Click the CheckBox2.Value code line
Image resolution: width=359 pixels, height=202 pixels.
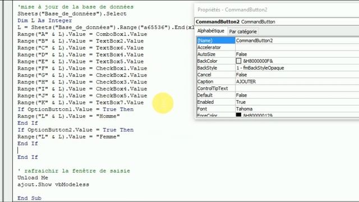coord(82,75)
